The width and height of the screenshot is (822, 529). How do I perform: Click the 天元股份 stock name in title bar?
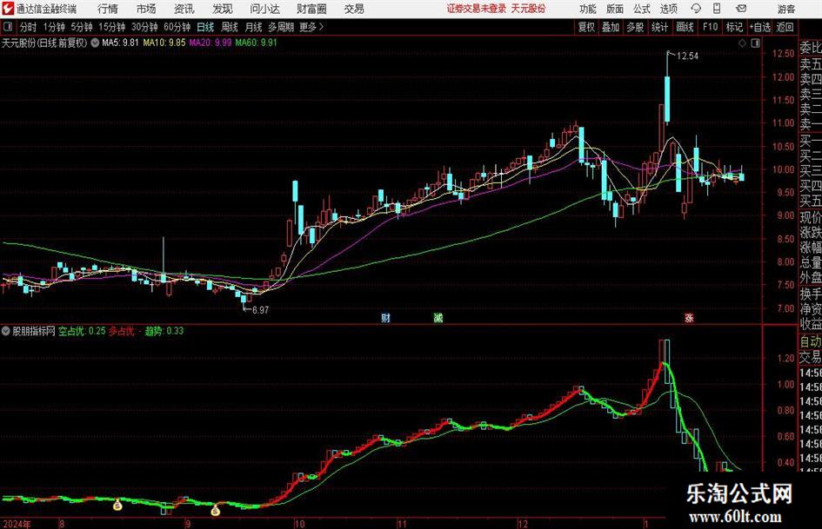click(528, 9)
